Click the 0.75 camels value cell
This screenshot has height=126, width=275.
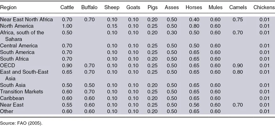[238, 20]
